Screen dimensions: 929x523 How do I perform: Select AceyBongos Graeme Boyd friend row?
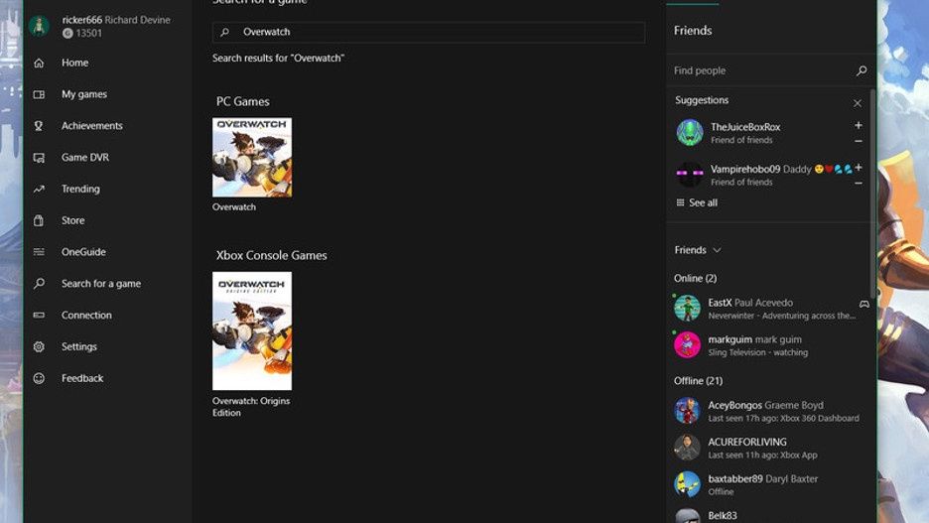coord(770,411)
